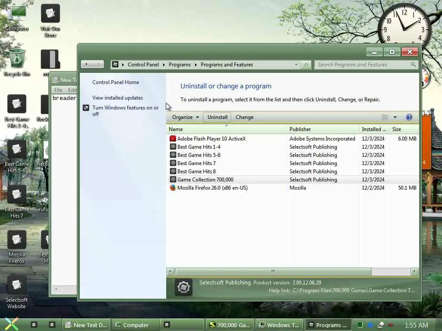Image resolution: width=442 pixels, height=331 pixels.
Task: Click the Control Panel breadcrumb
Action: (143, 65)
